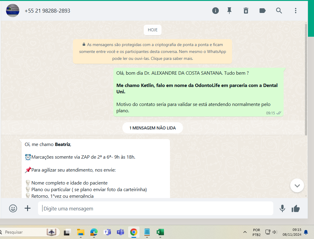Open Microsoft Edge from the taskbar
This screenshot has height=239, width=314.
pos(94,232)
